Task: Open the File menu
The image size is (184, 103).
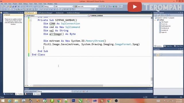Action: (2, 4)
